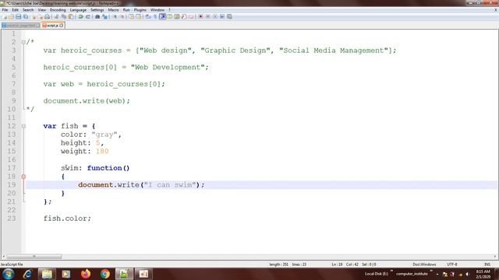Screen dimensions: 499x280
Task: Open the Settings menu
Action: (97, 10)
